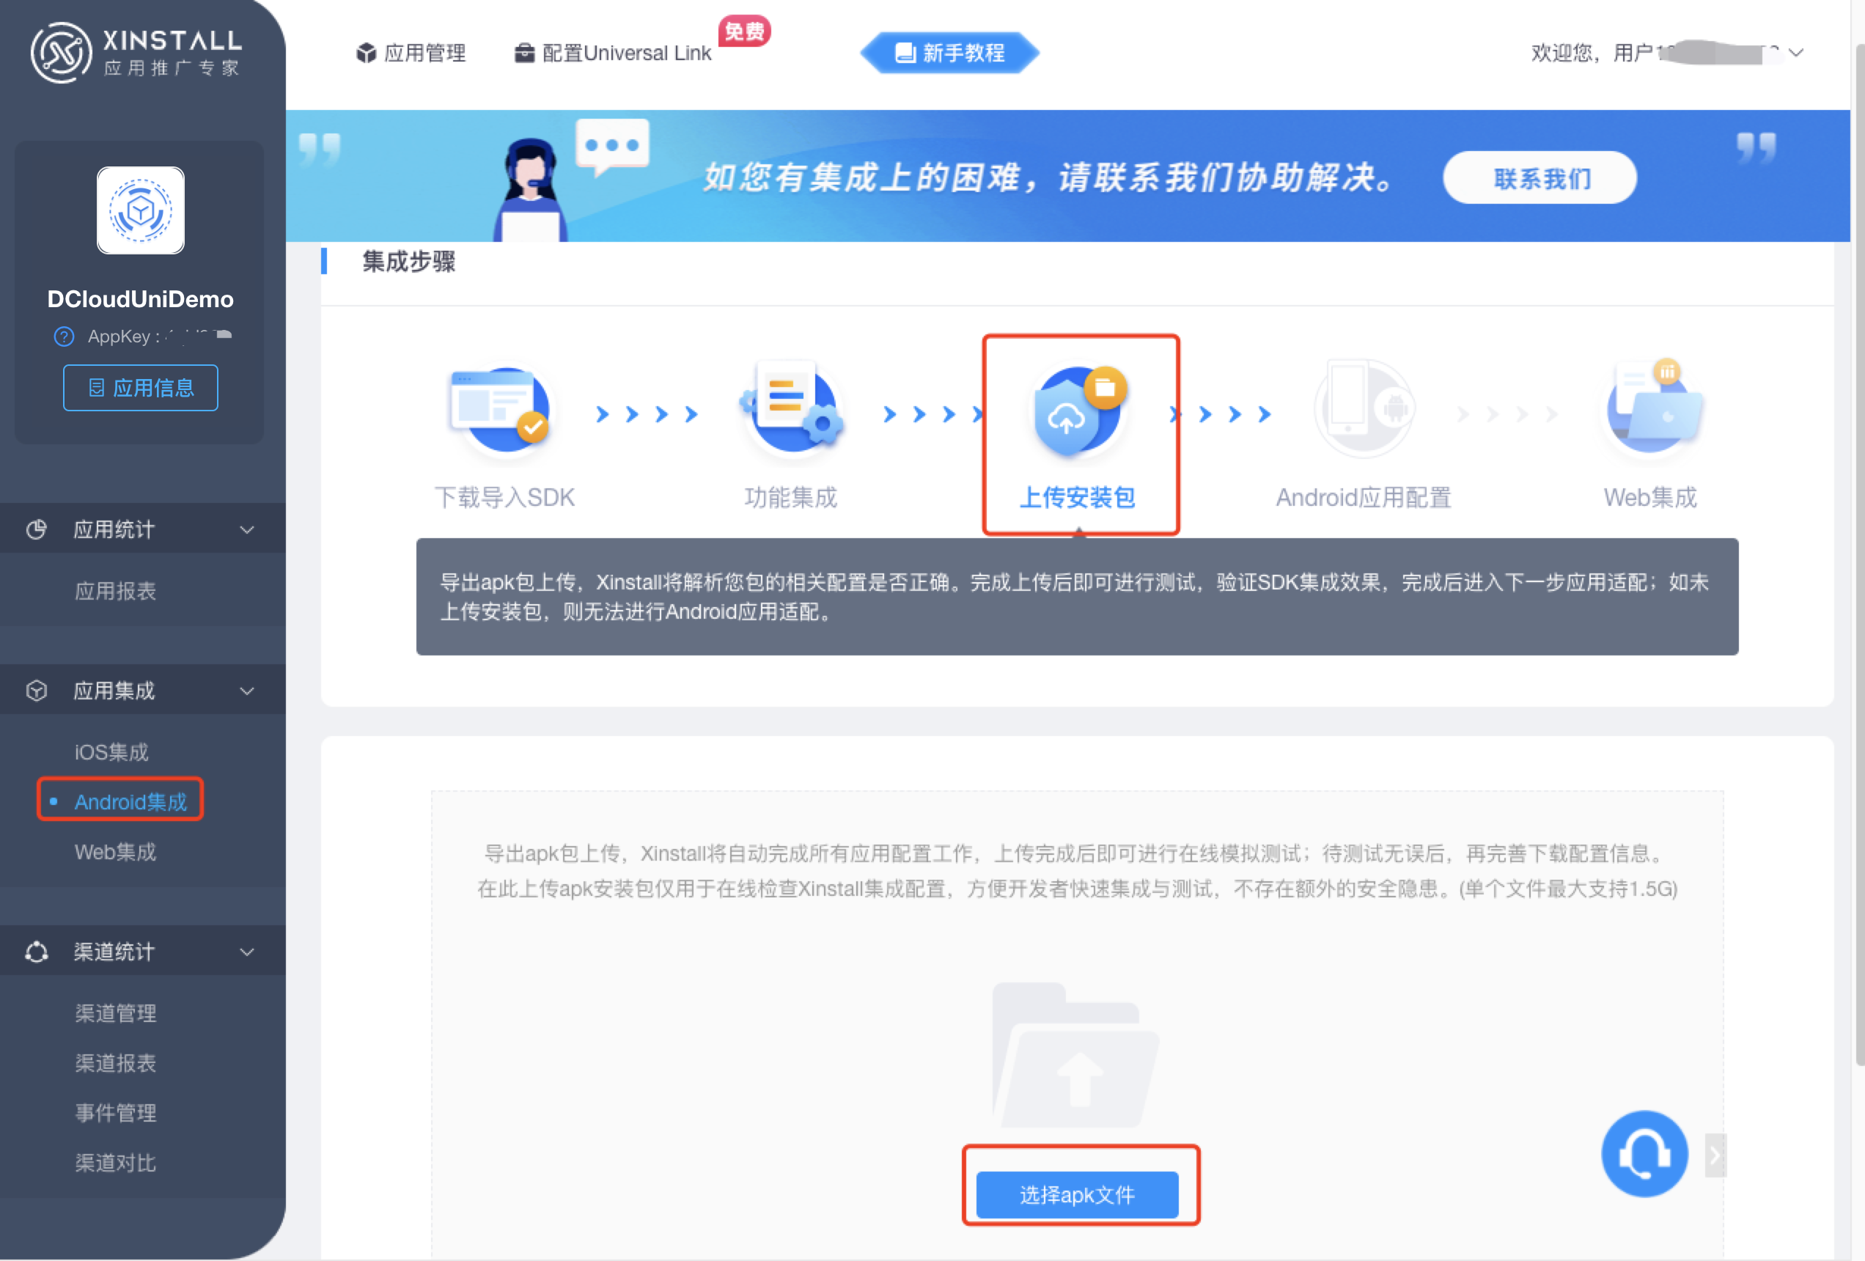Viewport: 1865px width, 1261px height.
Task: Select Web集成 in sidebar
Action: pyautogui.click(x=115, y=852)
